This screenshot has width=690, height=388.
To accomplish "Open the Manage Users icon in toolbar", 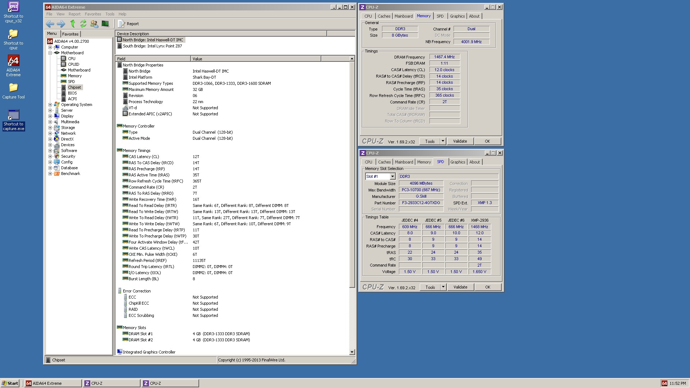I will coord(94,24).
